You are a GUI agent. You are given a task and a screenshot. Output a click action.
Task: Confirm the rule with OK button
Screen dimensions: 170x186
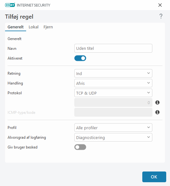pyautogui.click(x=154, y=177)
